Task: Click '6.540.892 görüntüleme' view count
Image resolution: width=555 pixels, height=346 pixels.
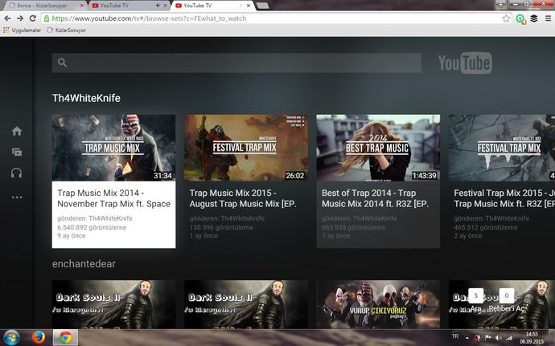Action: tap(92, 227)
